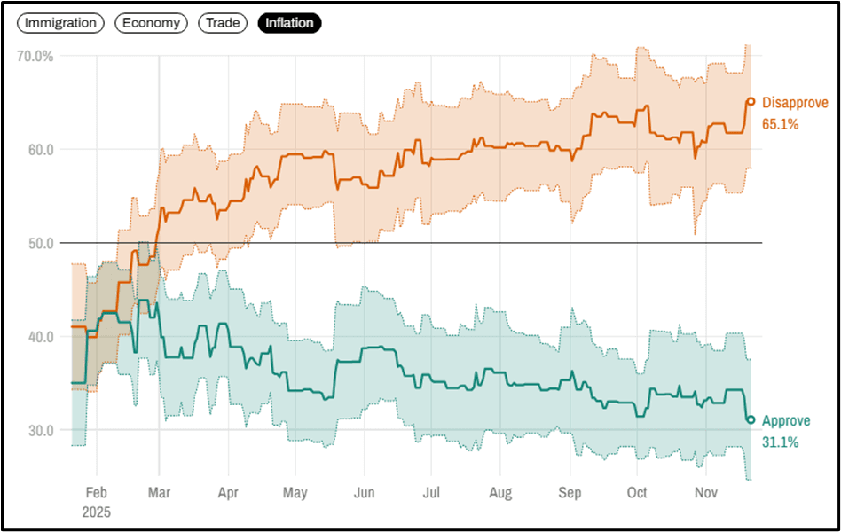Click the Jun month axis label
This screenshot has width=841, height=532.
coord(364,491)
